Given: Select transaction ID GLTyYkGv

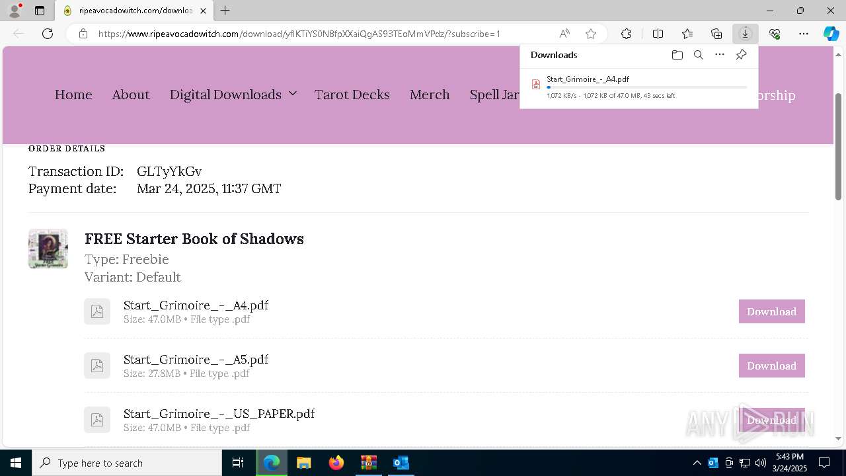Looking at the screenshot, I should [x=169, y=171].
